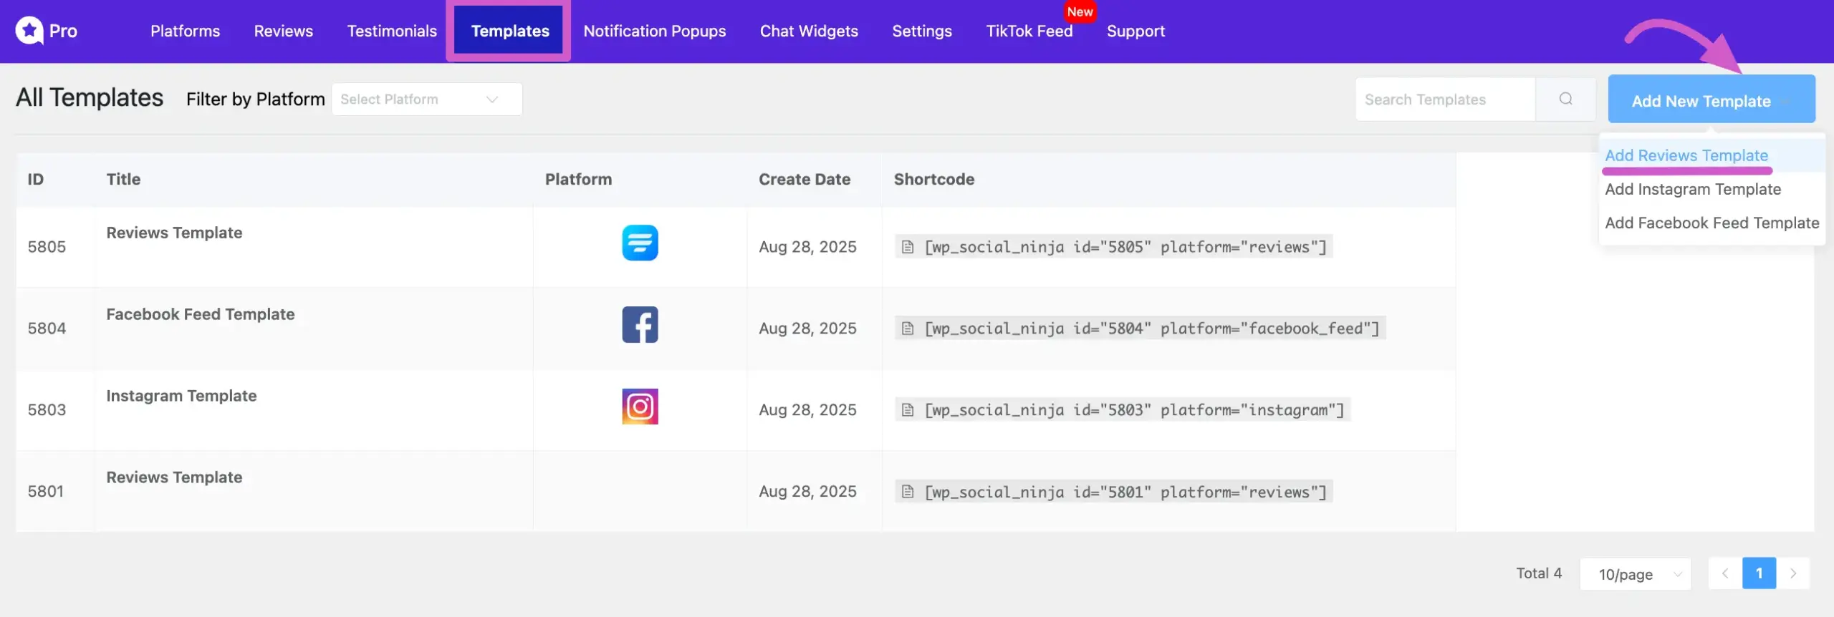Go to next page arrow in pagination

1793,573
